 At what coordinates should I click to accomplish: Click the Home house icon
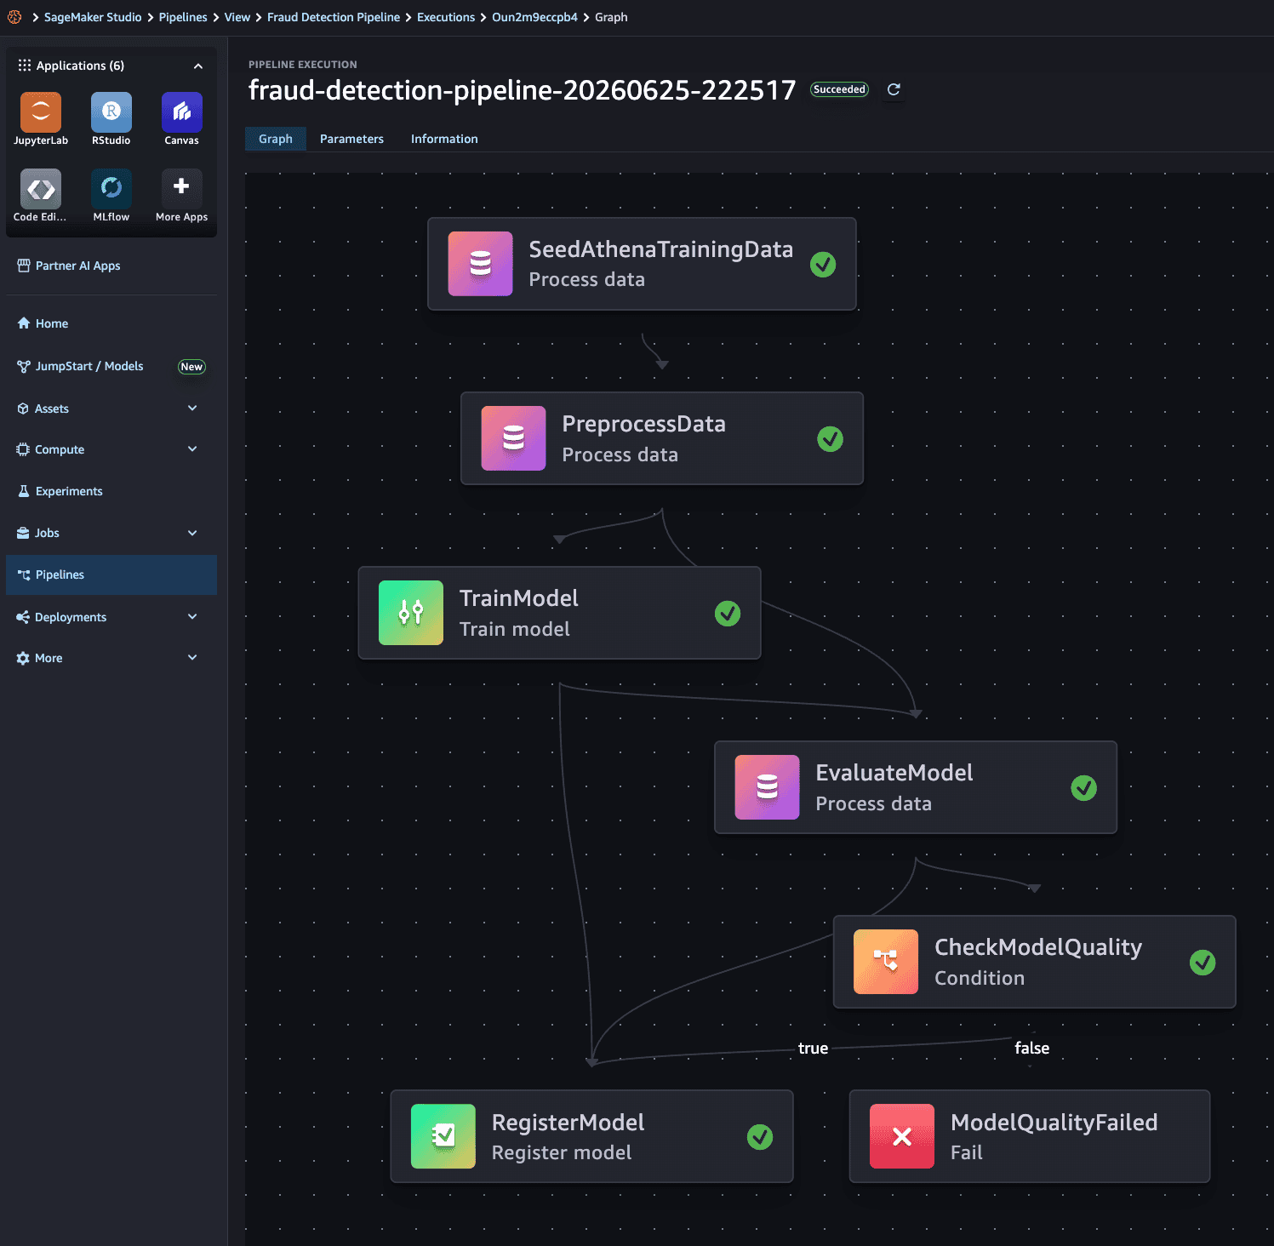(24, 323)
